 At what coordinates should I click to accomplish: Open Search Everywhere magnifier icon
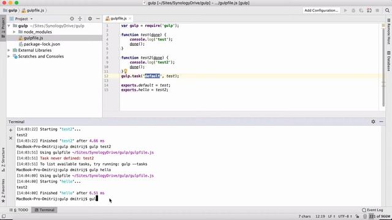[x=387, y=10]
